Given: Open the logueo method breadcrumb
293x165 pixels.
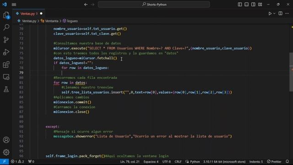Looking at the screenshot, I should pos(70,21).
